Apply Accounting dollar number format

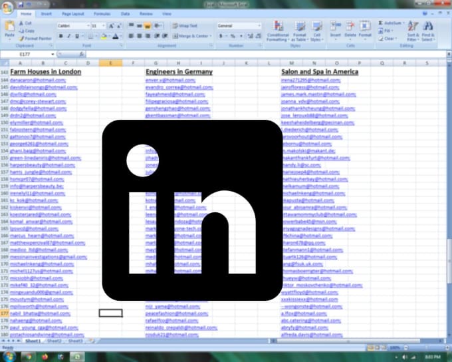click(221, 36)
